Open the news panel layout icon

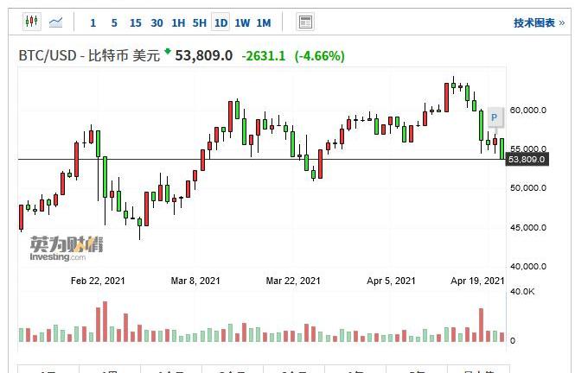[x=304, y=22]
